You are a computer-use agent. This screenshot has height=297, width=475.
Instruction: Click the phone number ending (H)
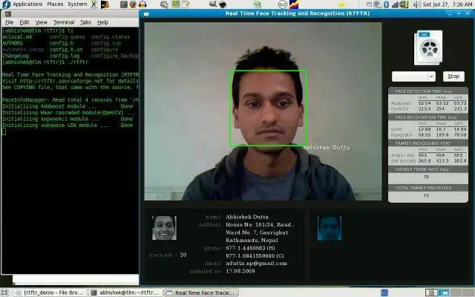click(x=250, y=248)
